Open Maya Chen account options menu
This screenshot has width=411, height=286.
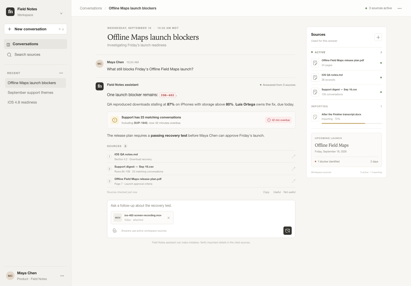coord(62,276)
